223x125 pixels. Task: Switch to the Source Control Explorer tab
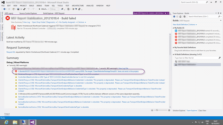tap(28, 13)
